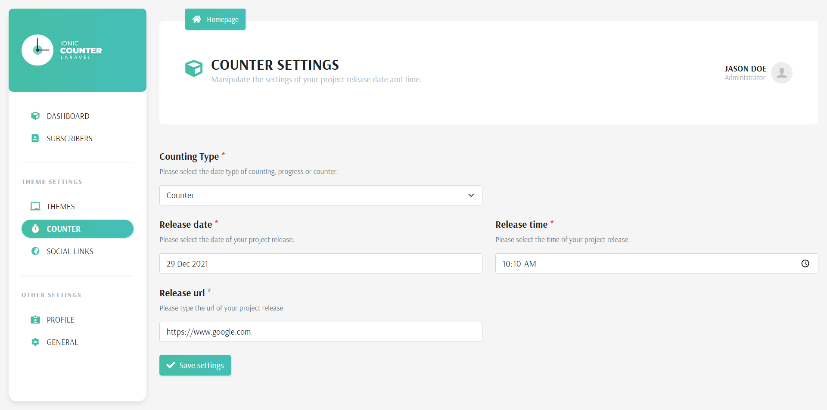This screenshot has width=827, height=410.
Task: Click the Release url input
Action: (321, 332)
